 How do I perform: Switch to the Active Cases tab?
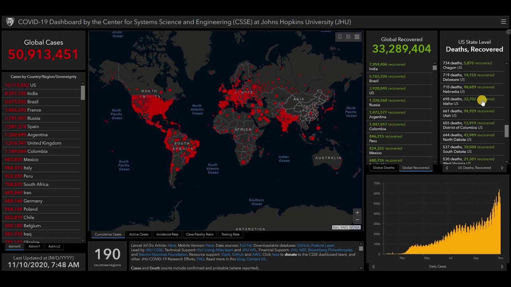pyautogui.click(x=139, y=234)
